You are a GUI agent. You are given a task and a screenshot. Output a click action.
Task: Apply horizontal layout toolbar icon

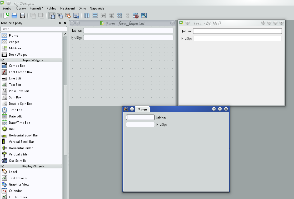(87, 15)
